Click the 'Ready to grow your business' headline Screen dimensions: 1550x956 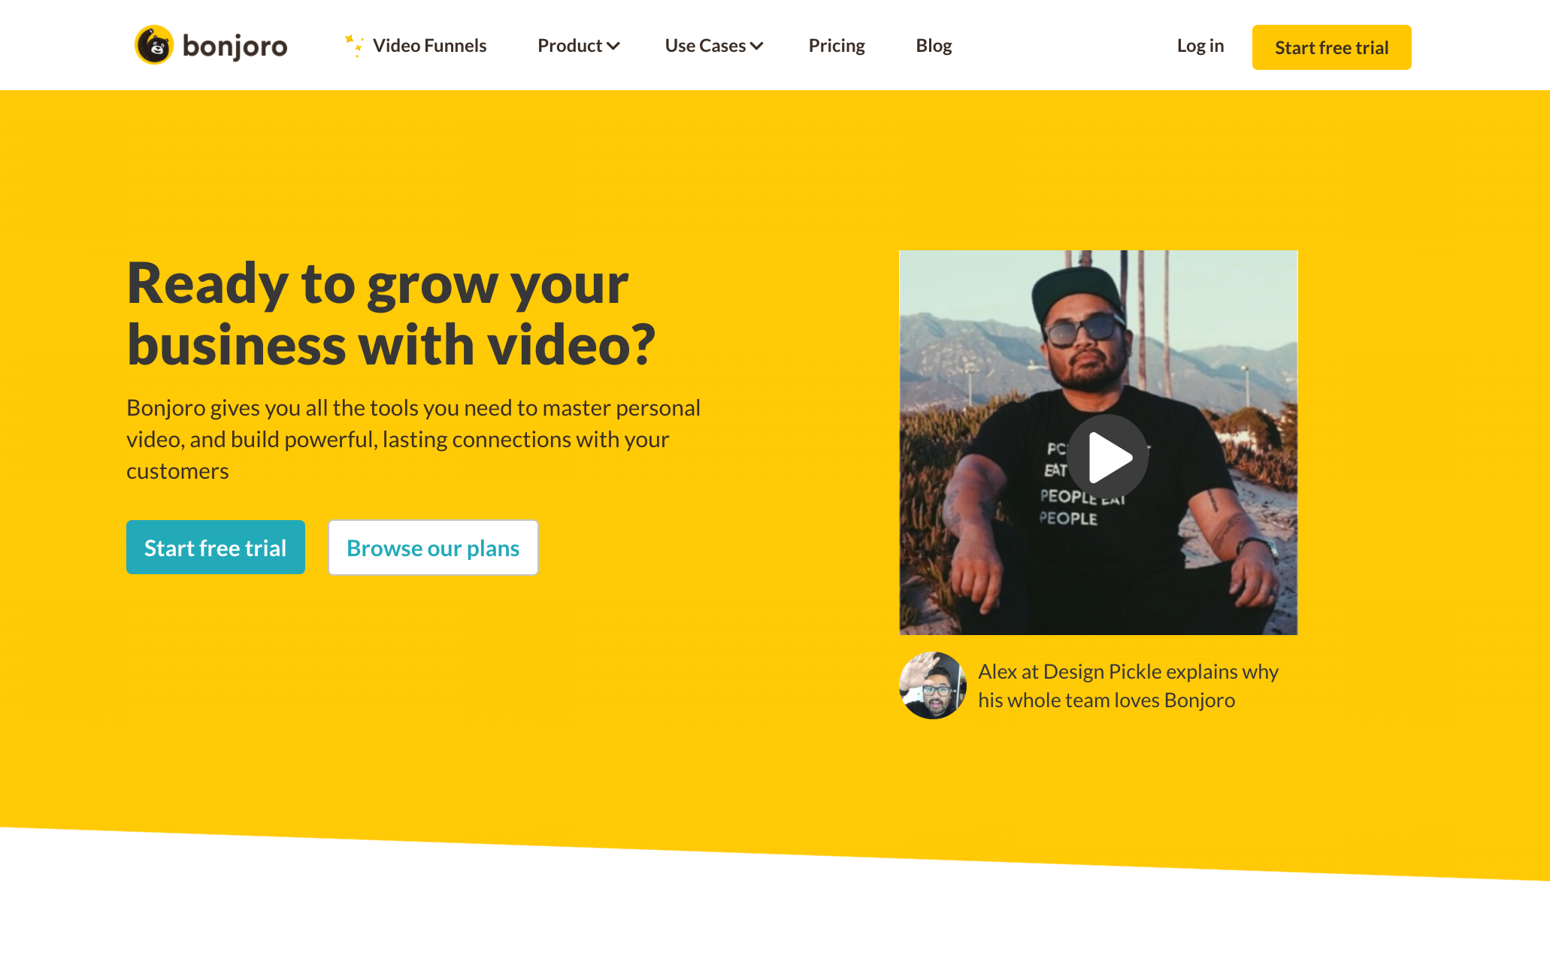coord(391,314)
